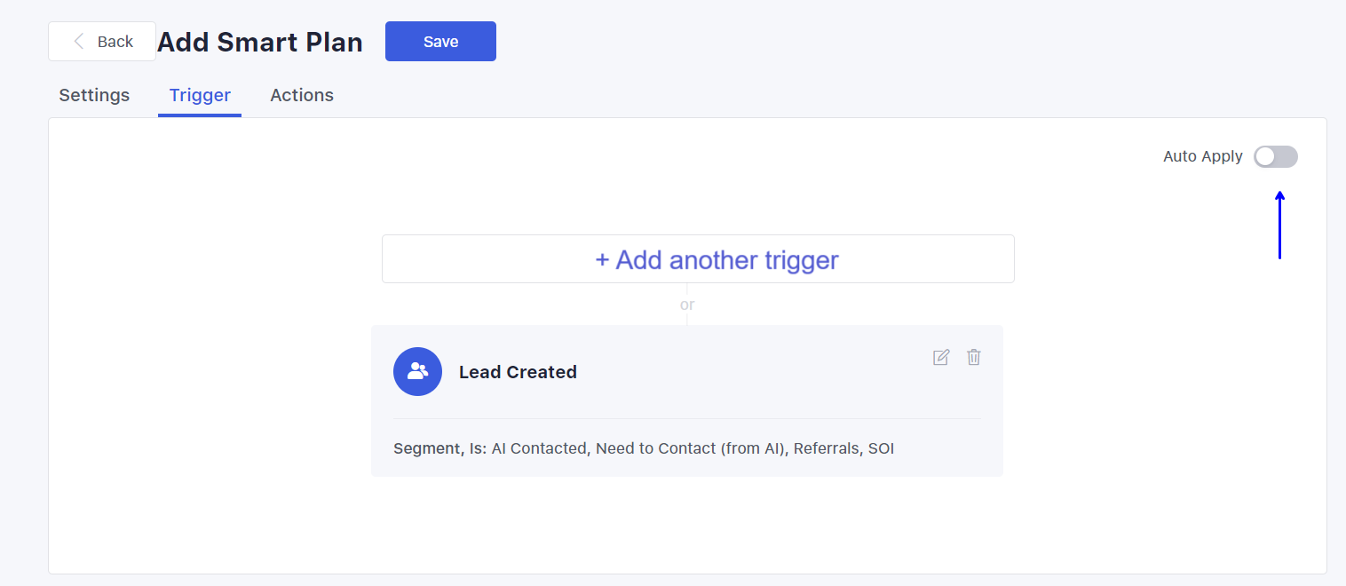The width and height of the screenshot is (1346, 586).
Task: Enable the Auto Apply switch
Action: coord(1276,157)
